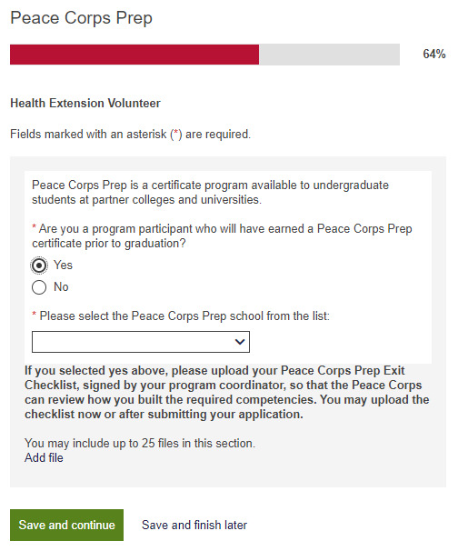The height and width of the screenshot is (551, 468).
Task: Click the Add file link
Action: click(44, 457)
